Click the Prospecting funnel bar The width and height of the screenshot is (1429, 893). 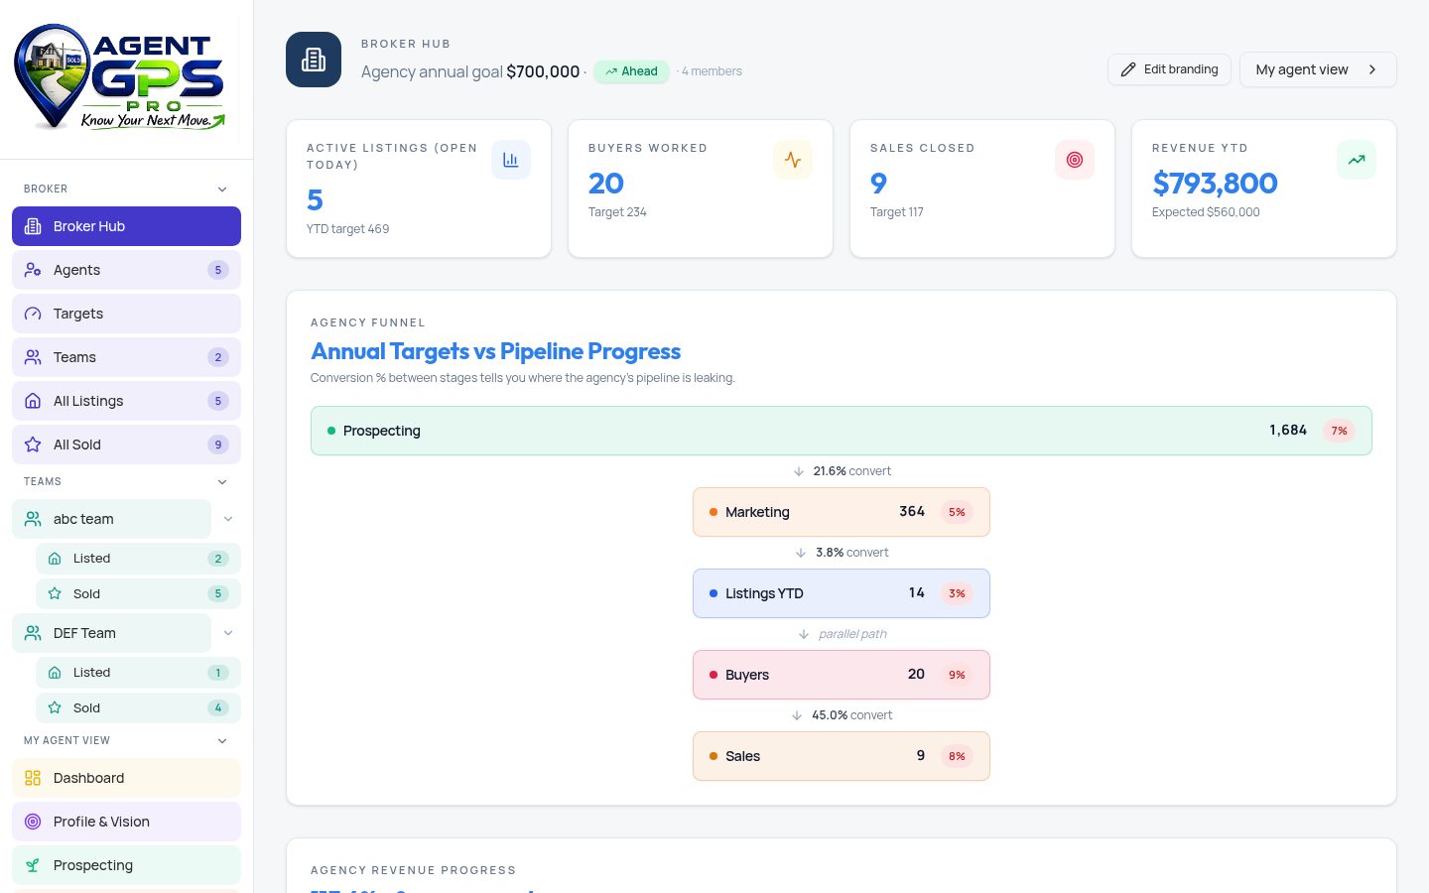(x=842, y=431)
